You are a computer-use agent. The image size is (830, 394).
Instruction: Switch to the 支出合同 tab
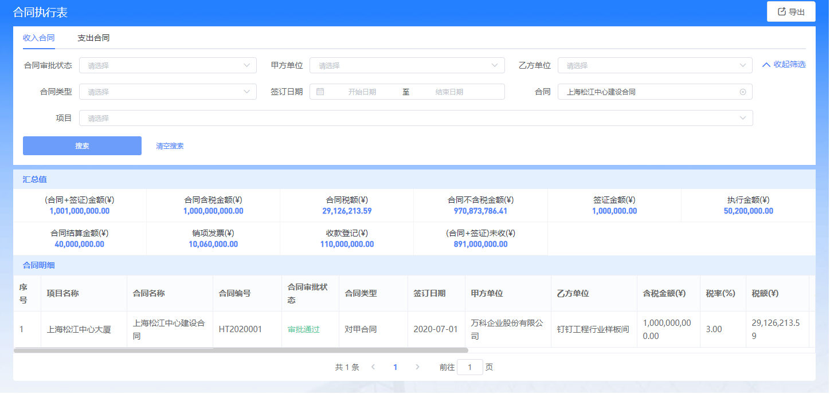(93, 38)
